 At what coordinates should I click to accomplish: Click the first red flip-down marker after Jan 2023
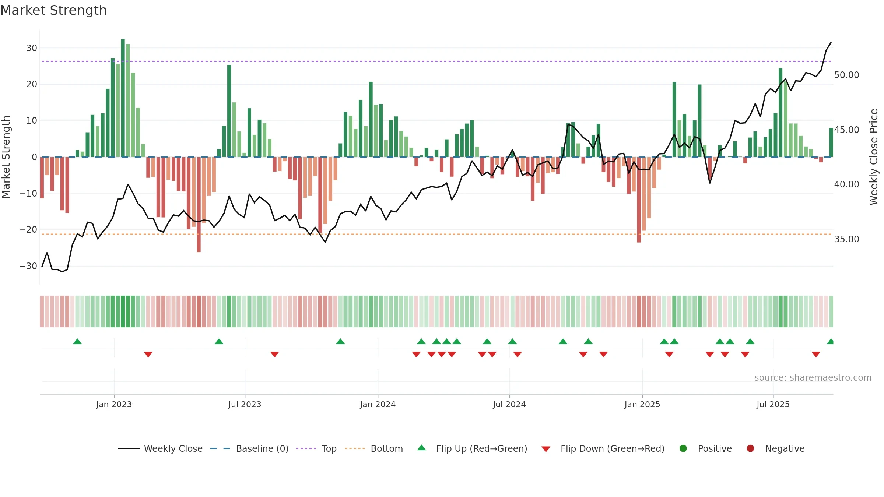coord(148,355)
